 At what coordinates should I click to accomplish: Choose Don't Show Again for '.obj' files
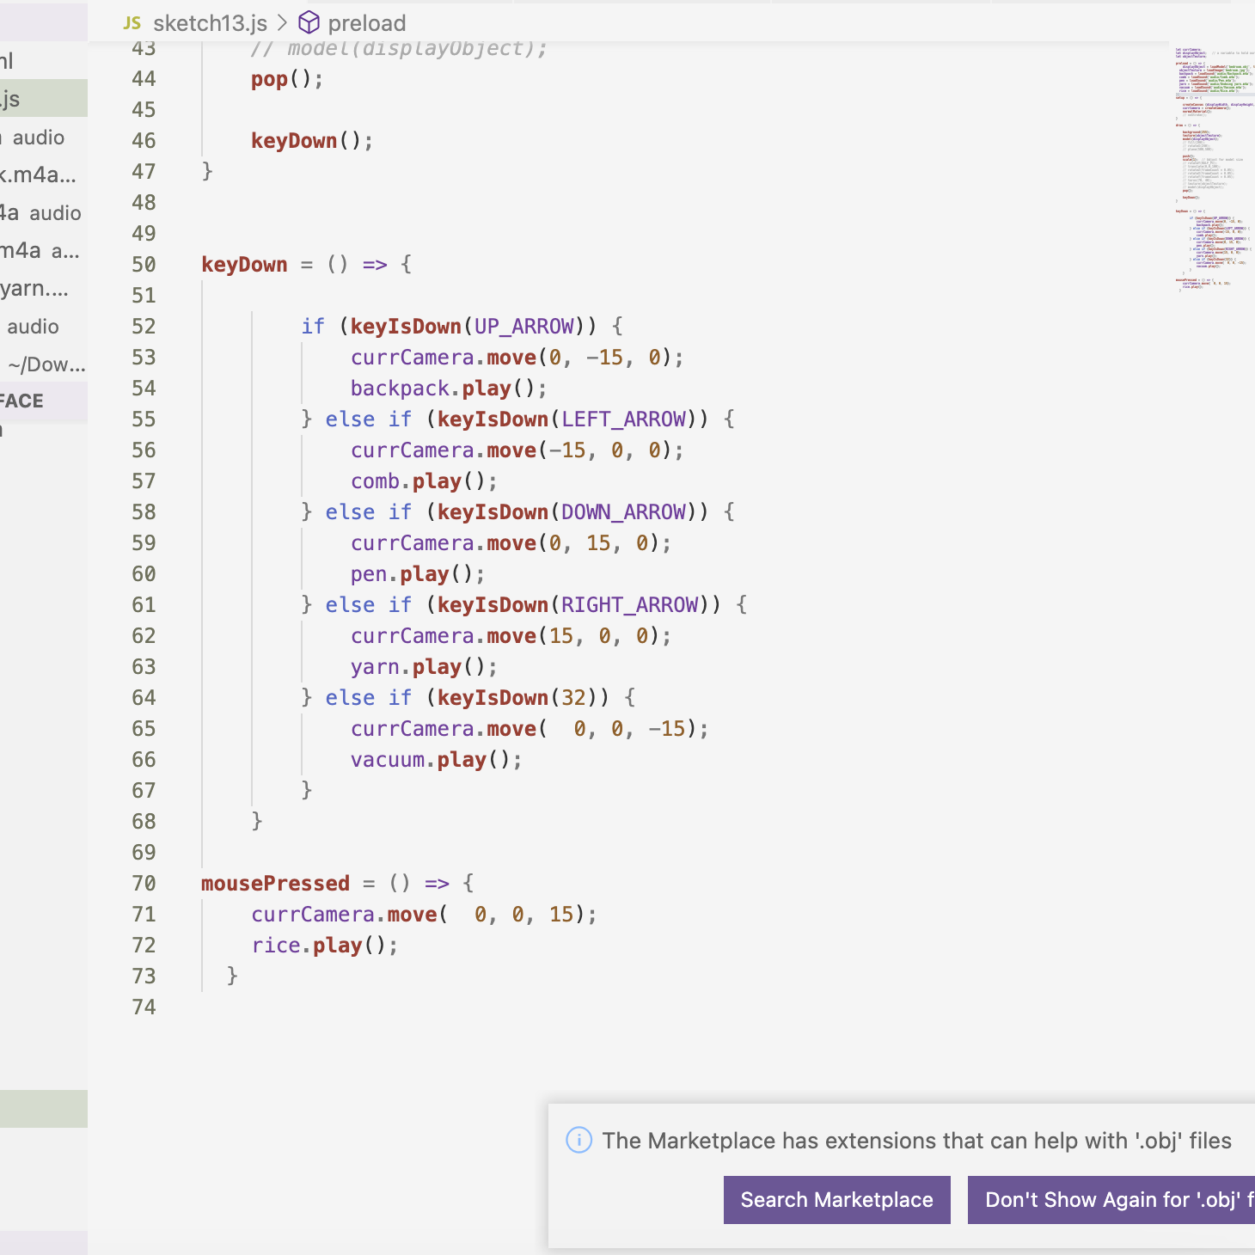point(1112,1199)
